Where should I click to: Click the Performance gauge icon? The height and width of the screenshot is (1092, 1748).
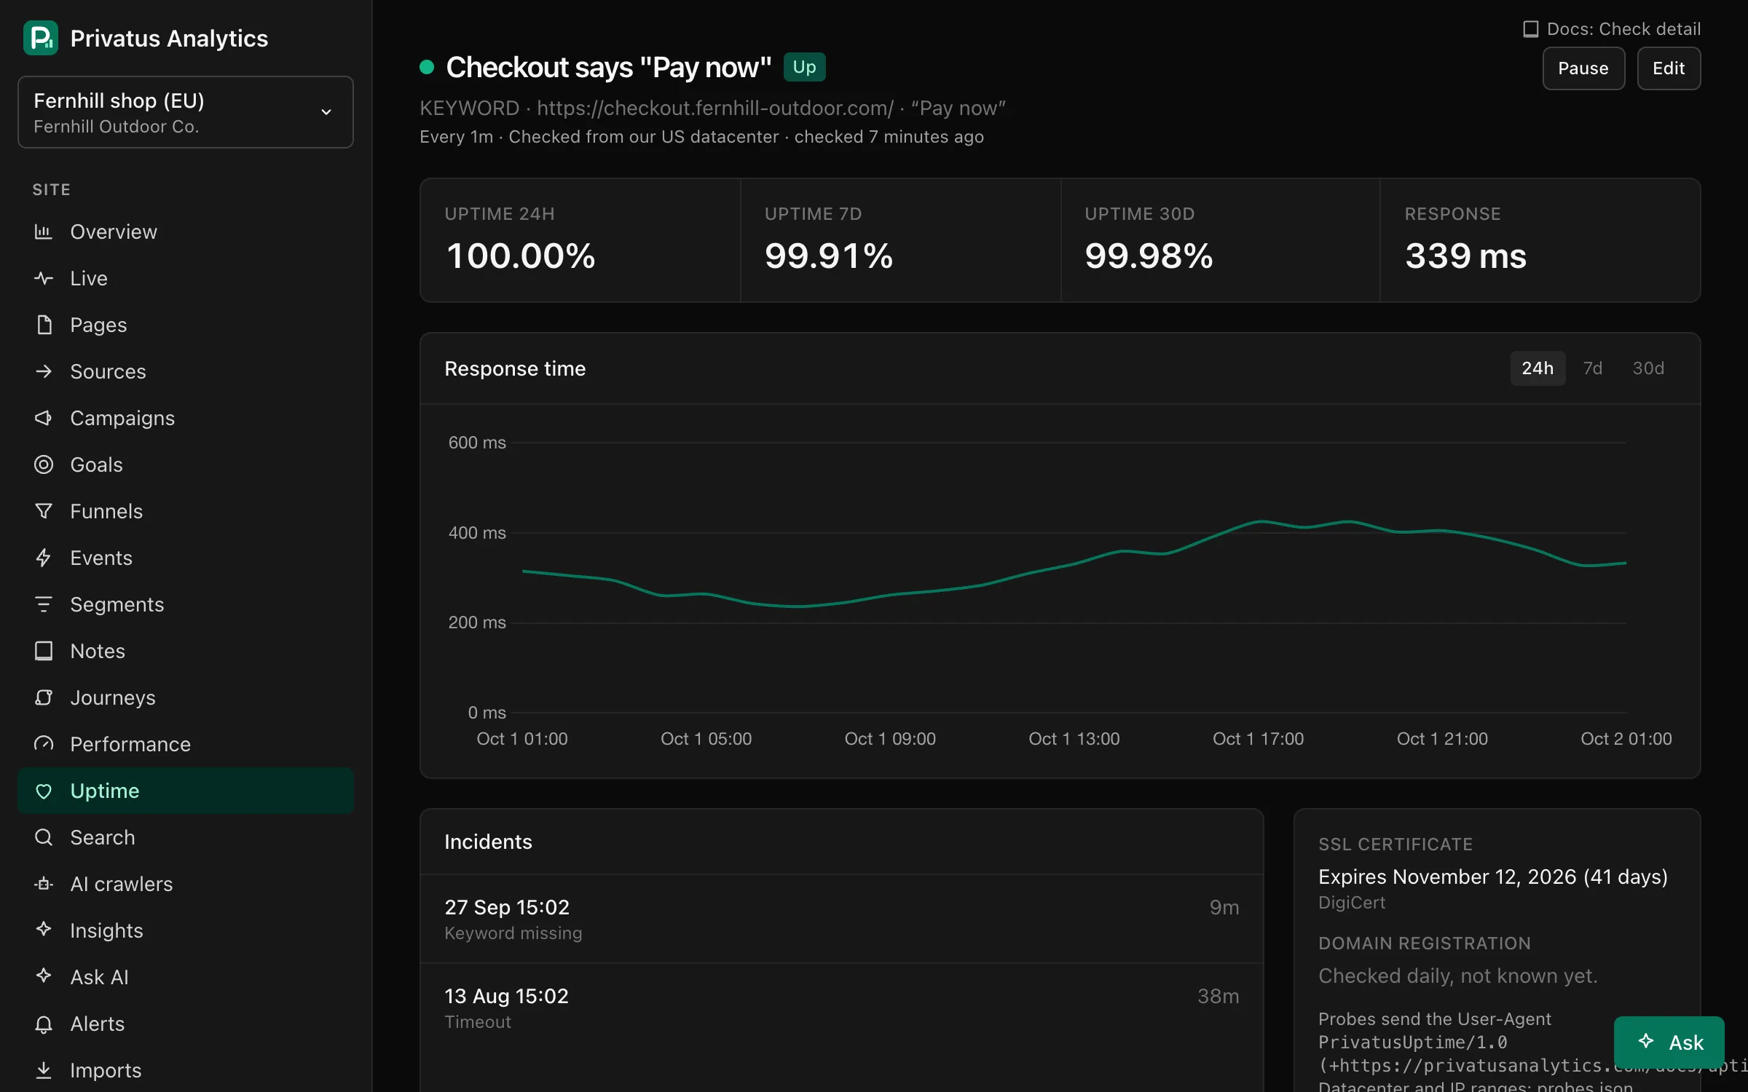(x=44, y=744)
